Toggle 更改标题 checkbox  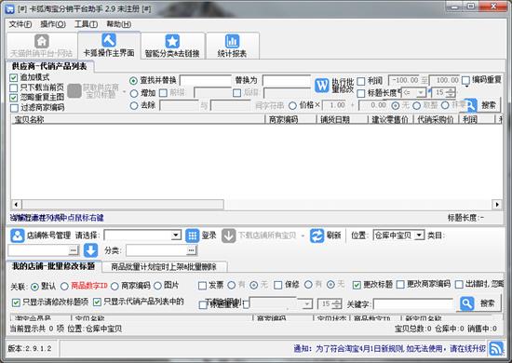point(357,285)
